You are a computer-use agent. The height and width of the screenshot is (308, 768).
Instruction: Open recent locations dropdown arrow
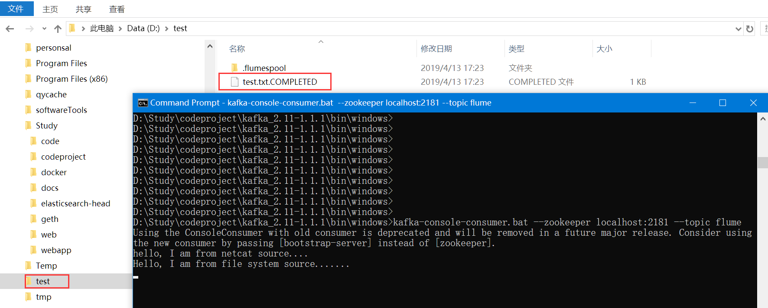pyautogui.click(x=44, y=29)
